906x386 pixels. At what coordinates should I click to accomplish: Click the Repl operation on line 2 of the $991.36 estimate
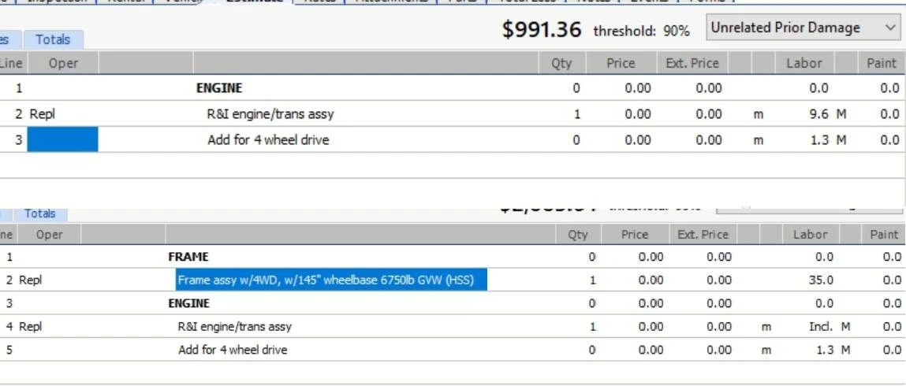point(42,114)
